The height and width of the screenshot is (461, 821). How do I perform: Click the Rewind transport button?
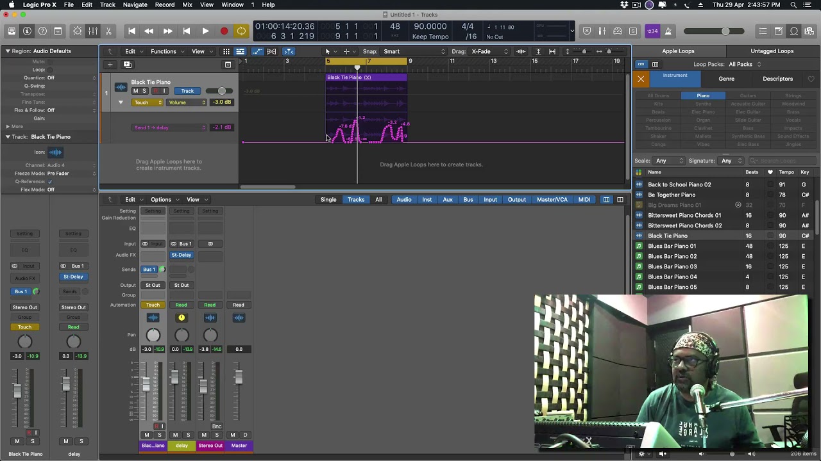pyautogui.click(x=149, y=31)
